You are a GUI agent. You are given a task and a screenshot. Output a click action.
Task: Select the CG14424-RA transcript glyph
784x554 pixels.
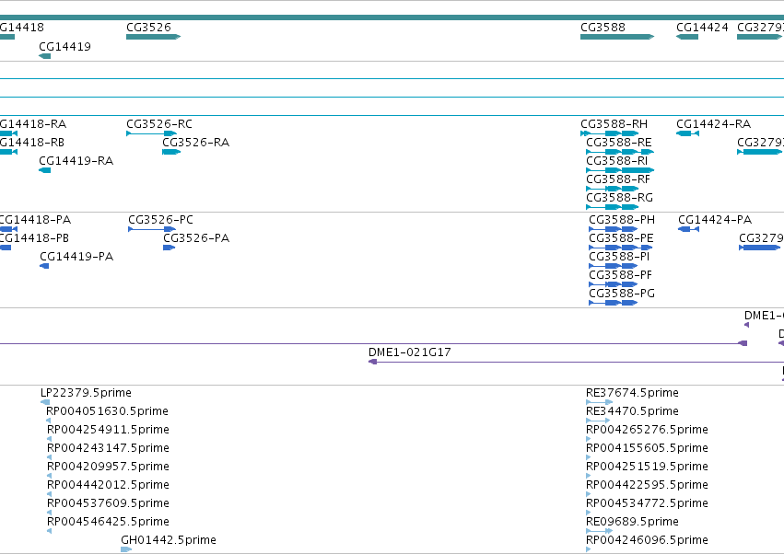(687, 133)
